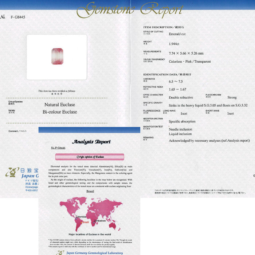Click the 'Needle inclusion' magnification result
This screenshot has height=255, width=255.
point(180,129)
